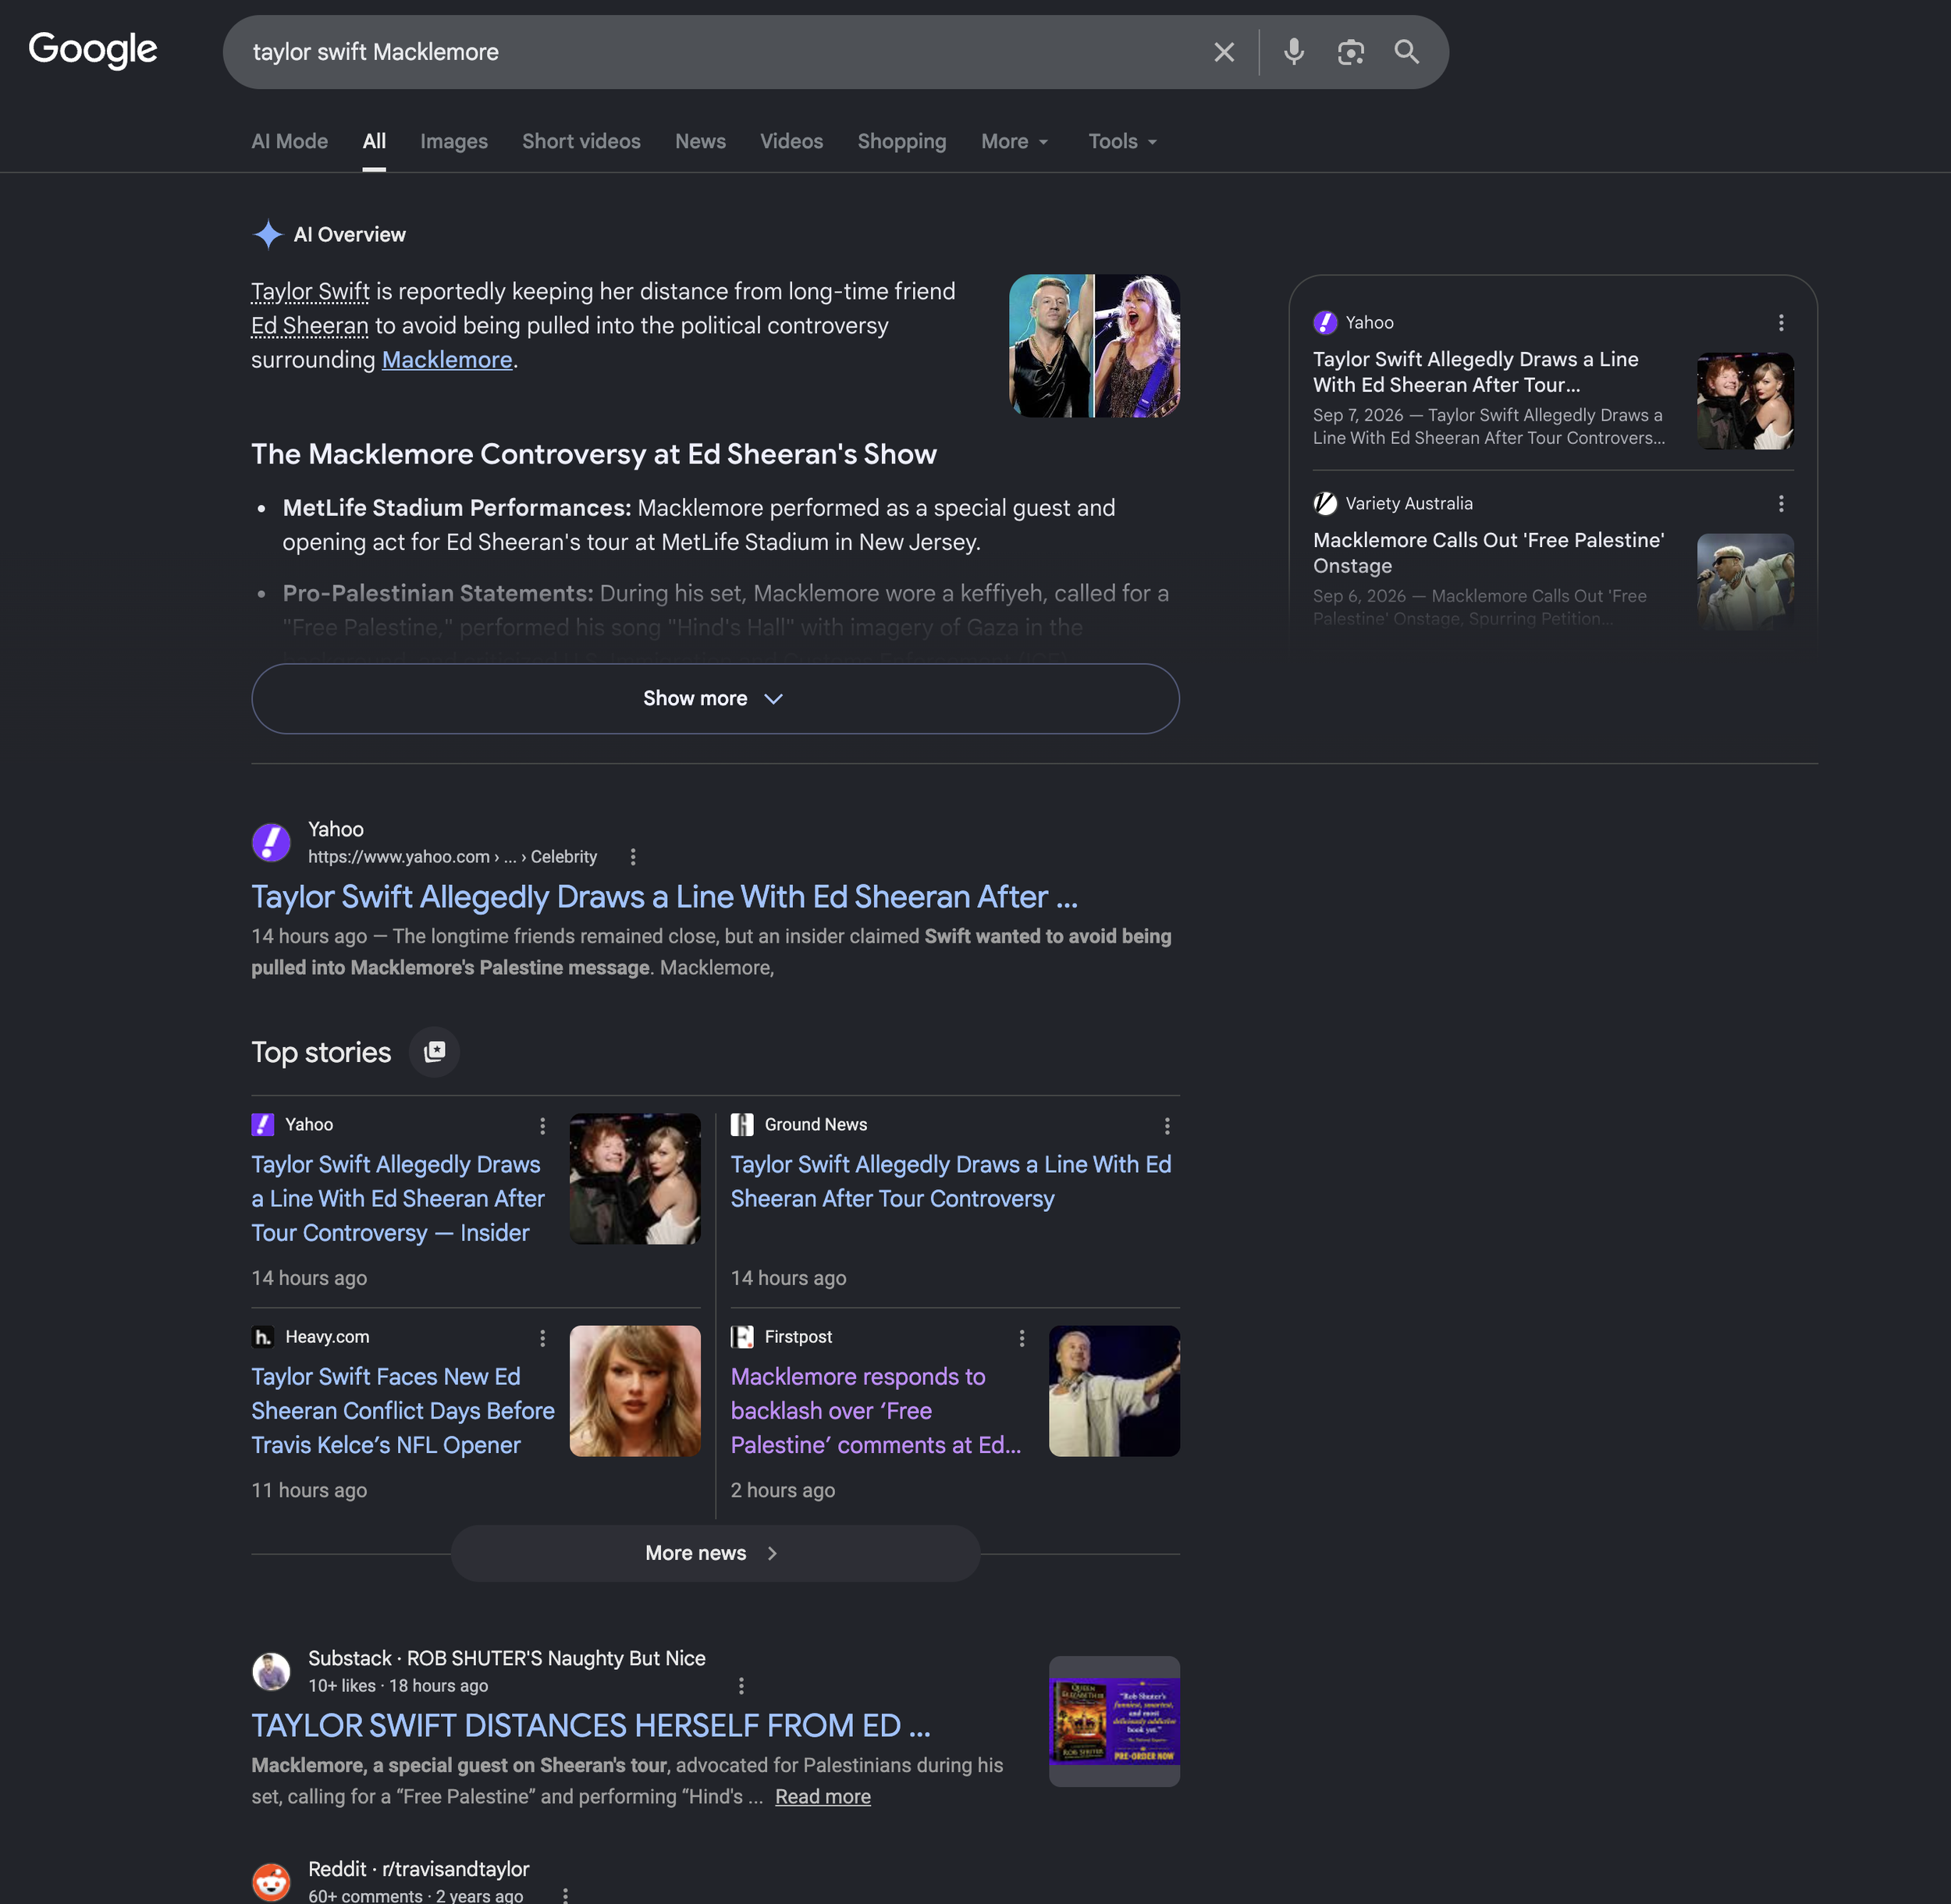Open Substack result book thumbnail
1951x1904 pixels.
coord(1114,1722)
